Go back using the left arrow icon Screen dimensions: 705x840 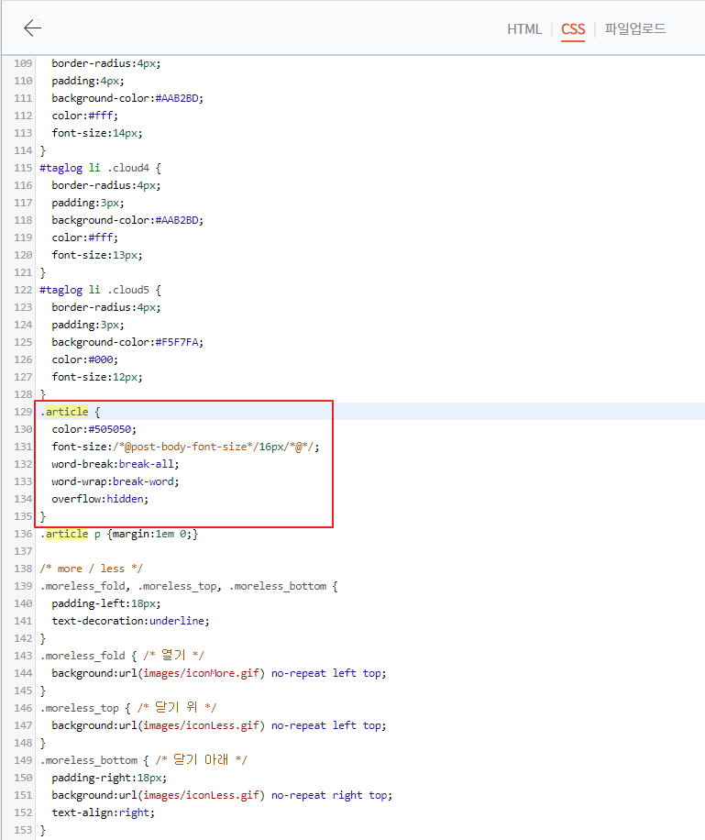pos(33,28)
